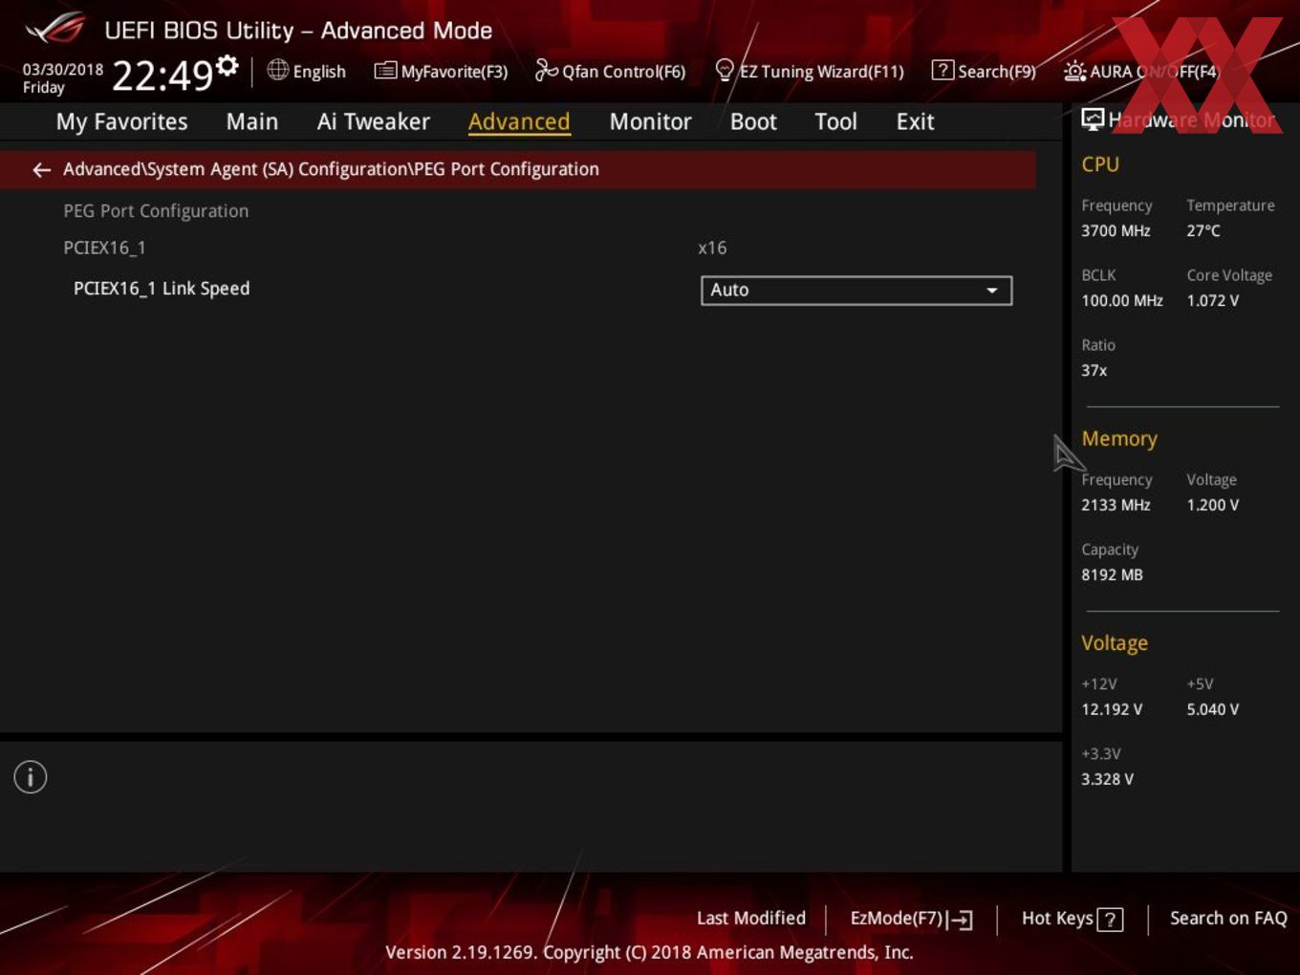Click +5V reading 5.040 V

tap(1212, 710)
